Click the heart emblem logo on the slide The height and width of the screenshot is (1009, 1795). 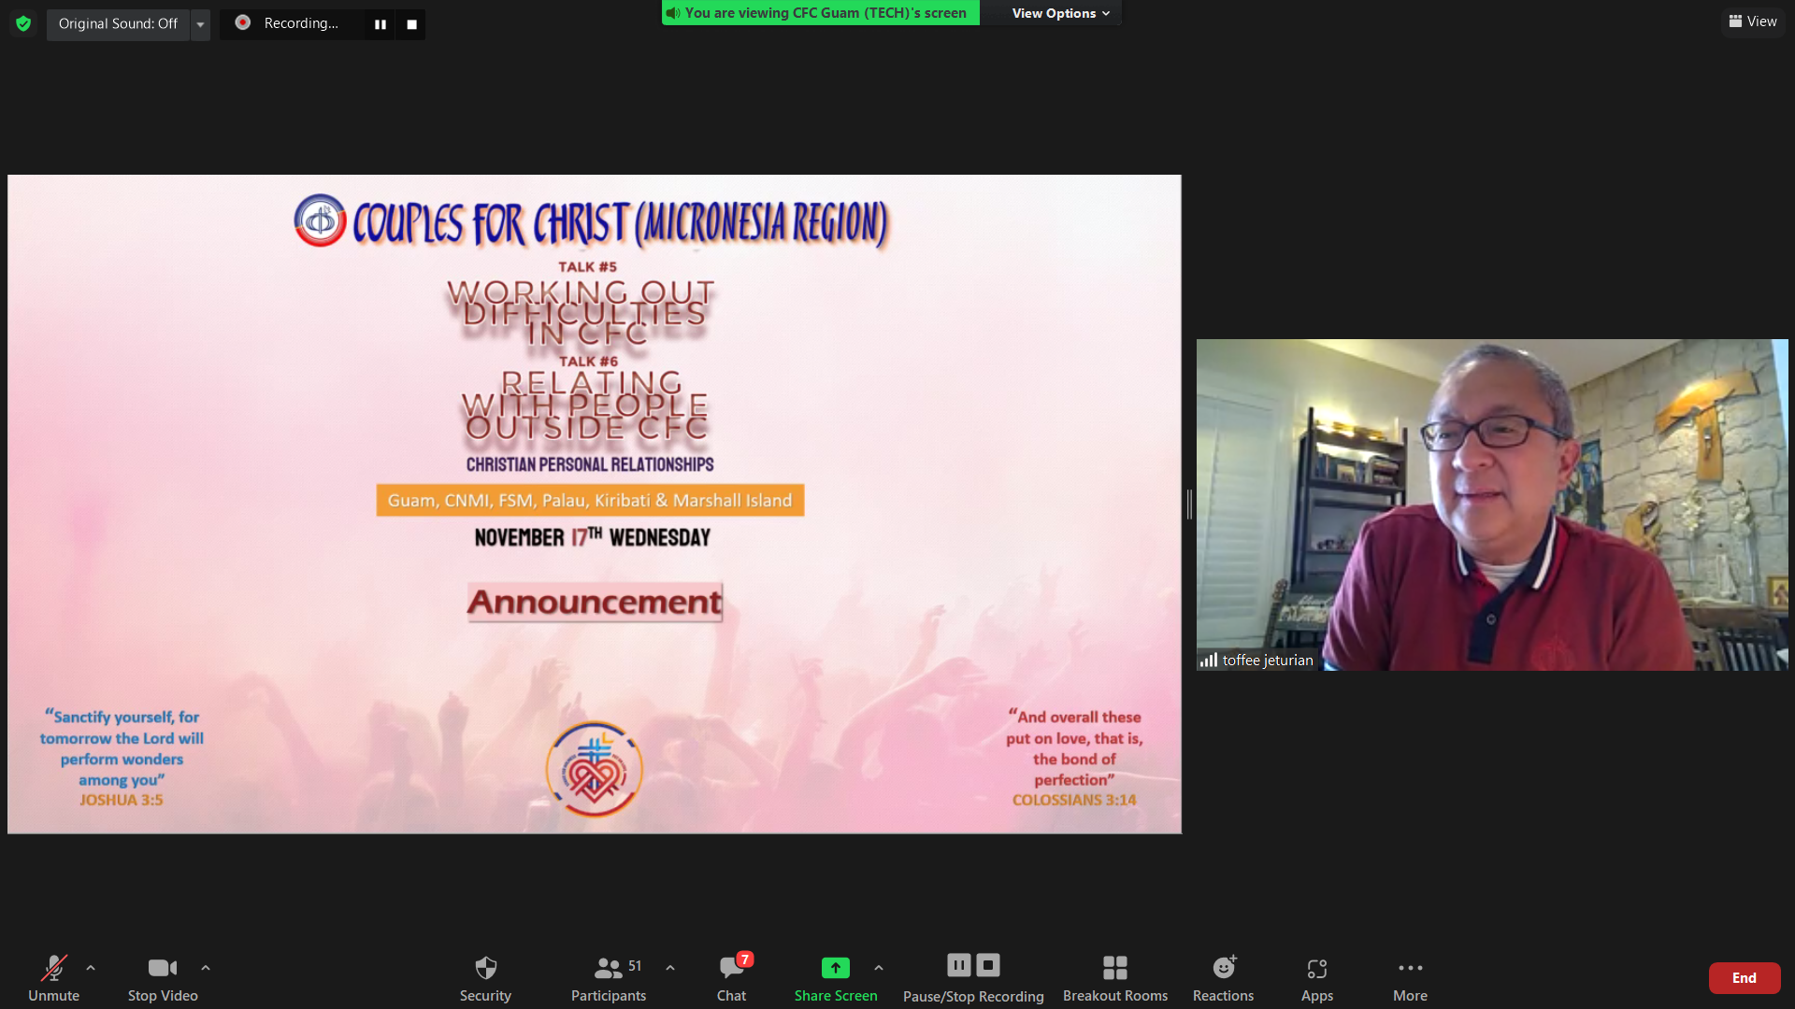pyautogui.click(x=595, y=770)
